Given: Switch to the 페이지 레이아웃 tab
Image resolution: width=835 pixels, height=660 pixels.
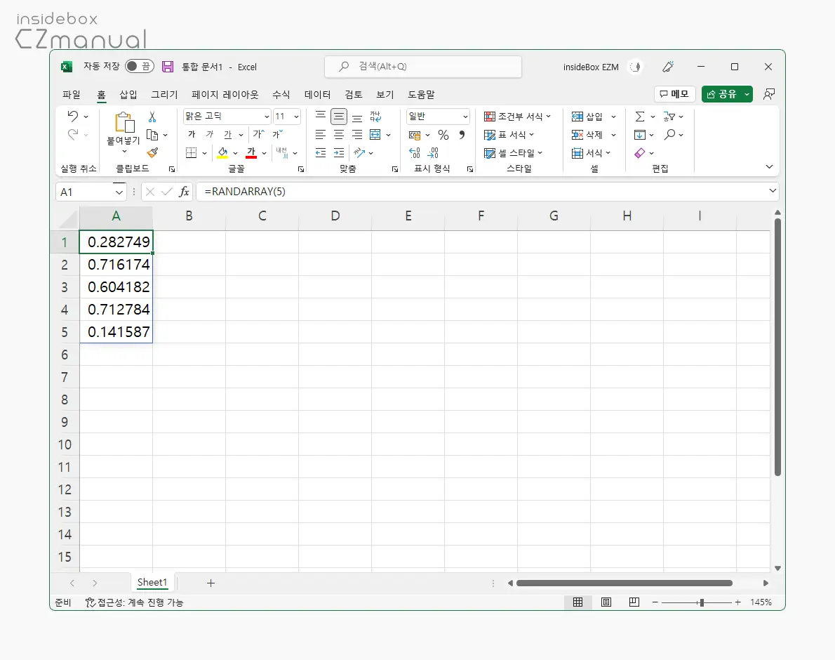Looking at the screenshot, I should tap(225, 94).
